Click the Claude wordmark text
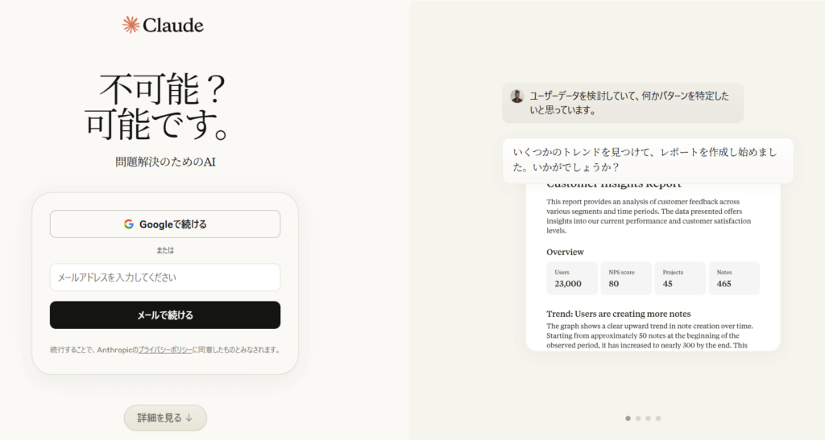825x440 pixels. click(173, 25)
